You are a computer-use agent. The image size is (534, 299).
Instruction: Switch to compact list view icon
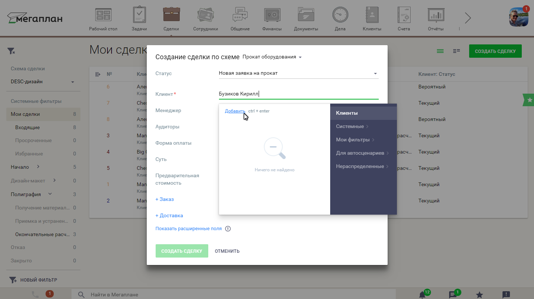click(440, 51)
